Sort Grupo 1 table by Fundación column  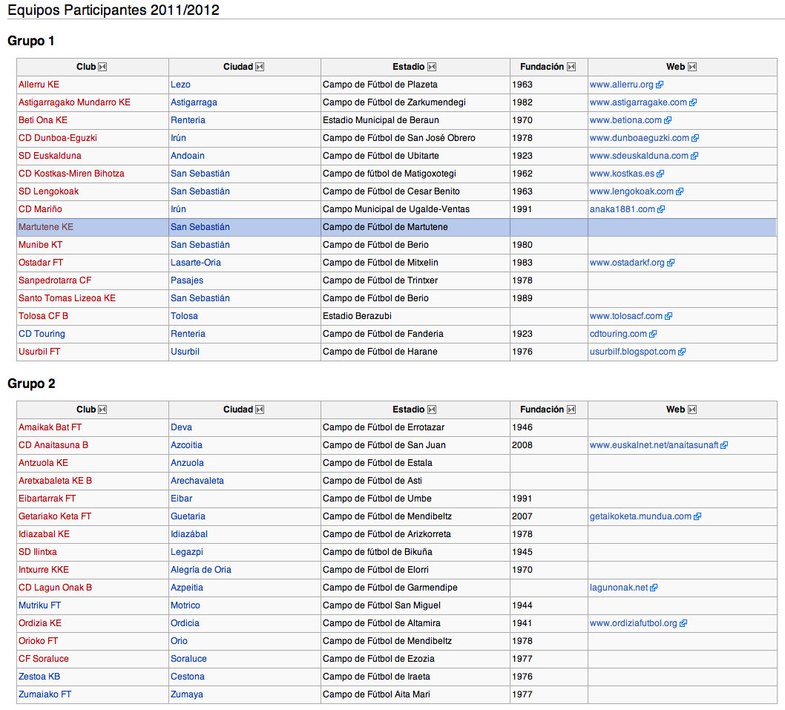tap(571, 67)
